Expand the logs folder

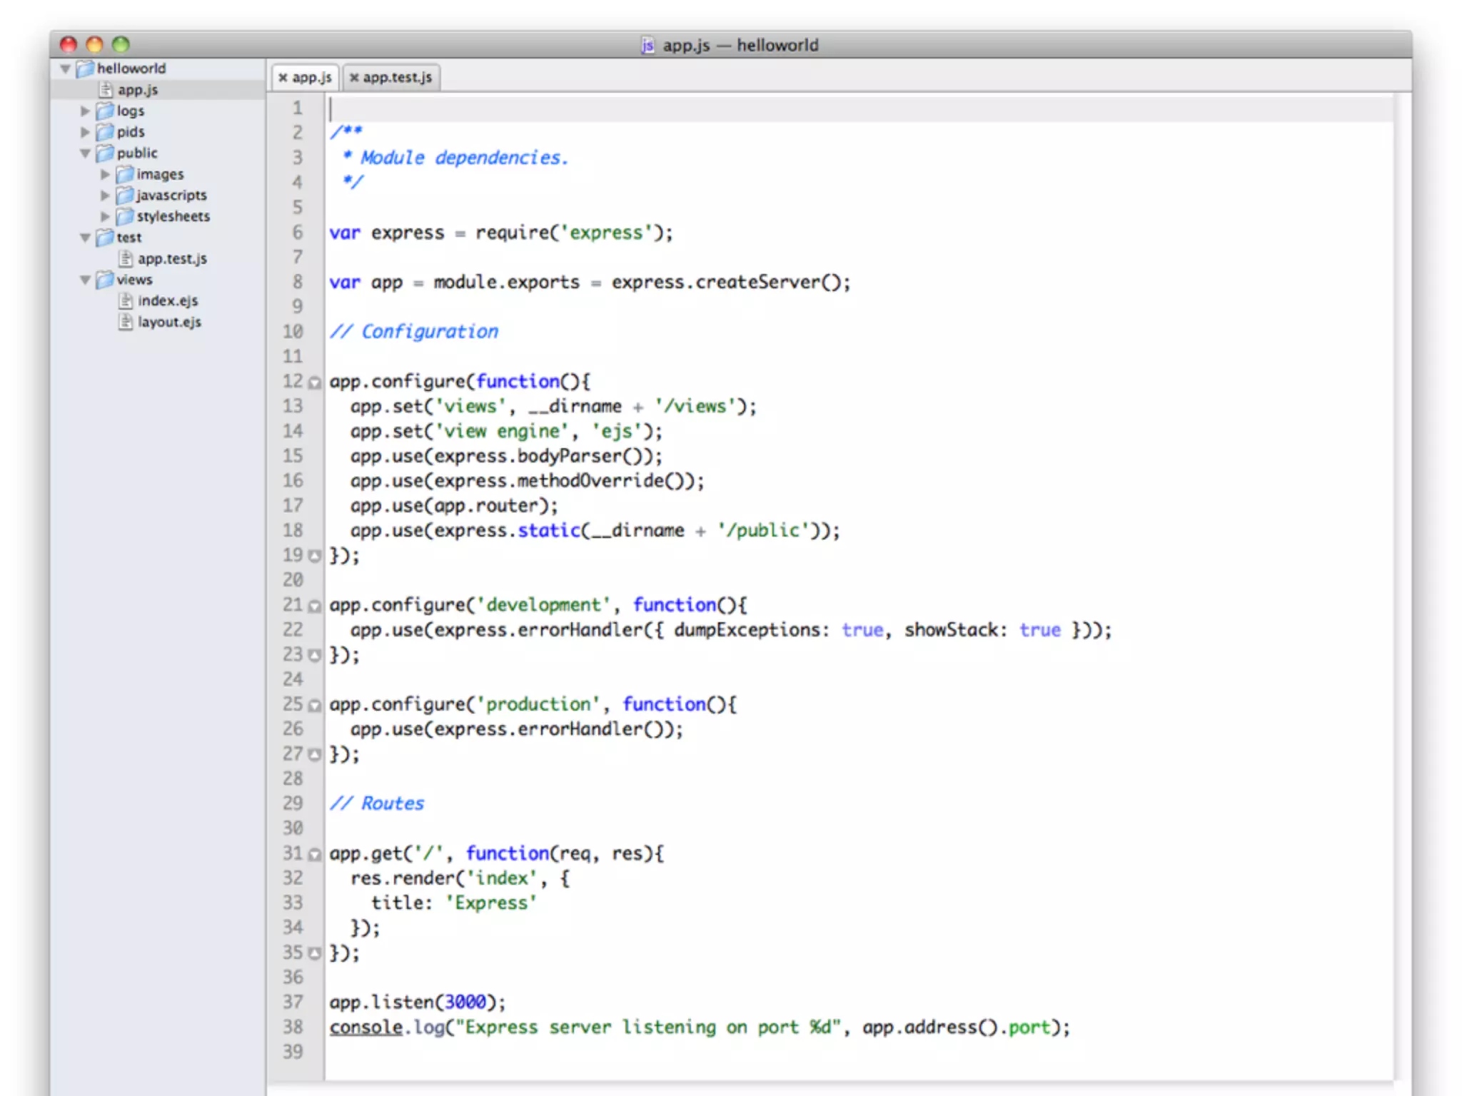(85, 111)
